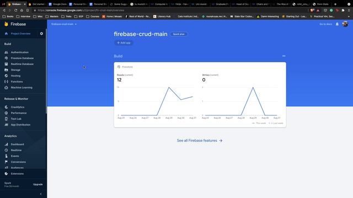Switch to FAQs browser tab
353x198 pixels.
click(x=180, y=4)
